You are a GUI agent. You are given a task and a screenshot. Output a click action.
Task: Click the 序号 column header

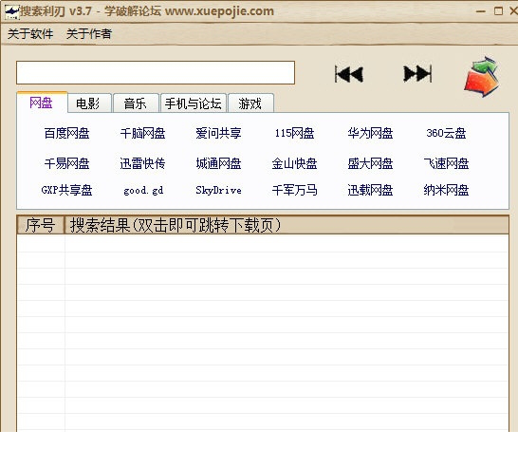40,225
